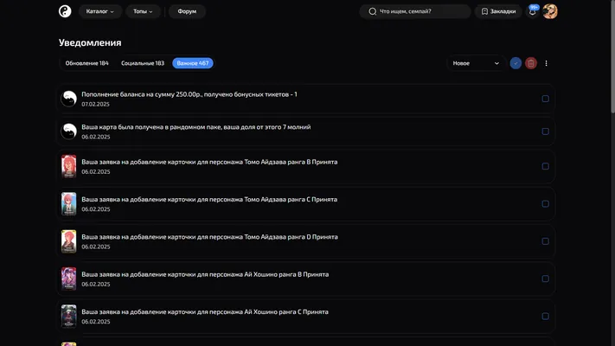
Task: Select checkbox for Ай Хошино ранга B
Action: 545,279
